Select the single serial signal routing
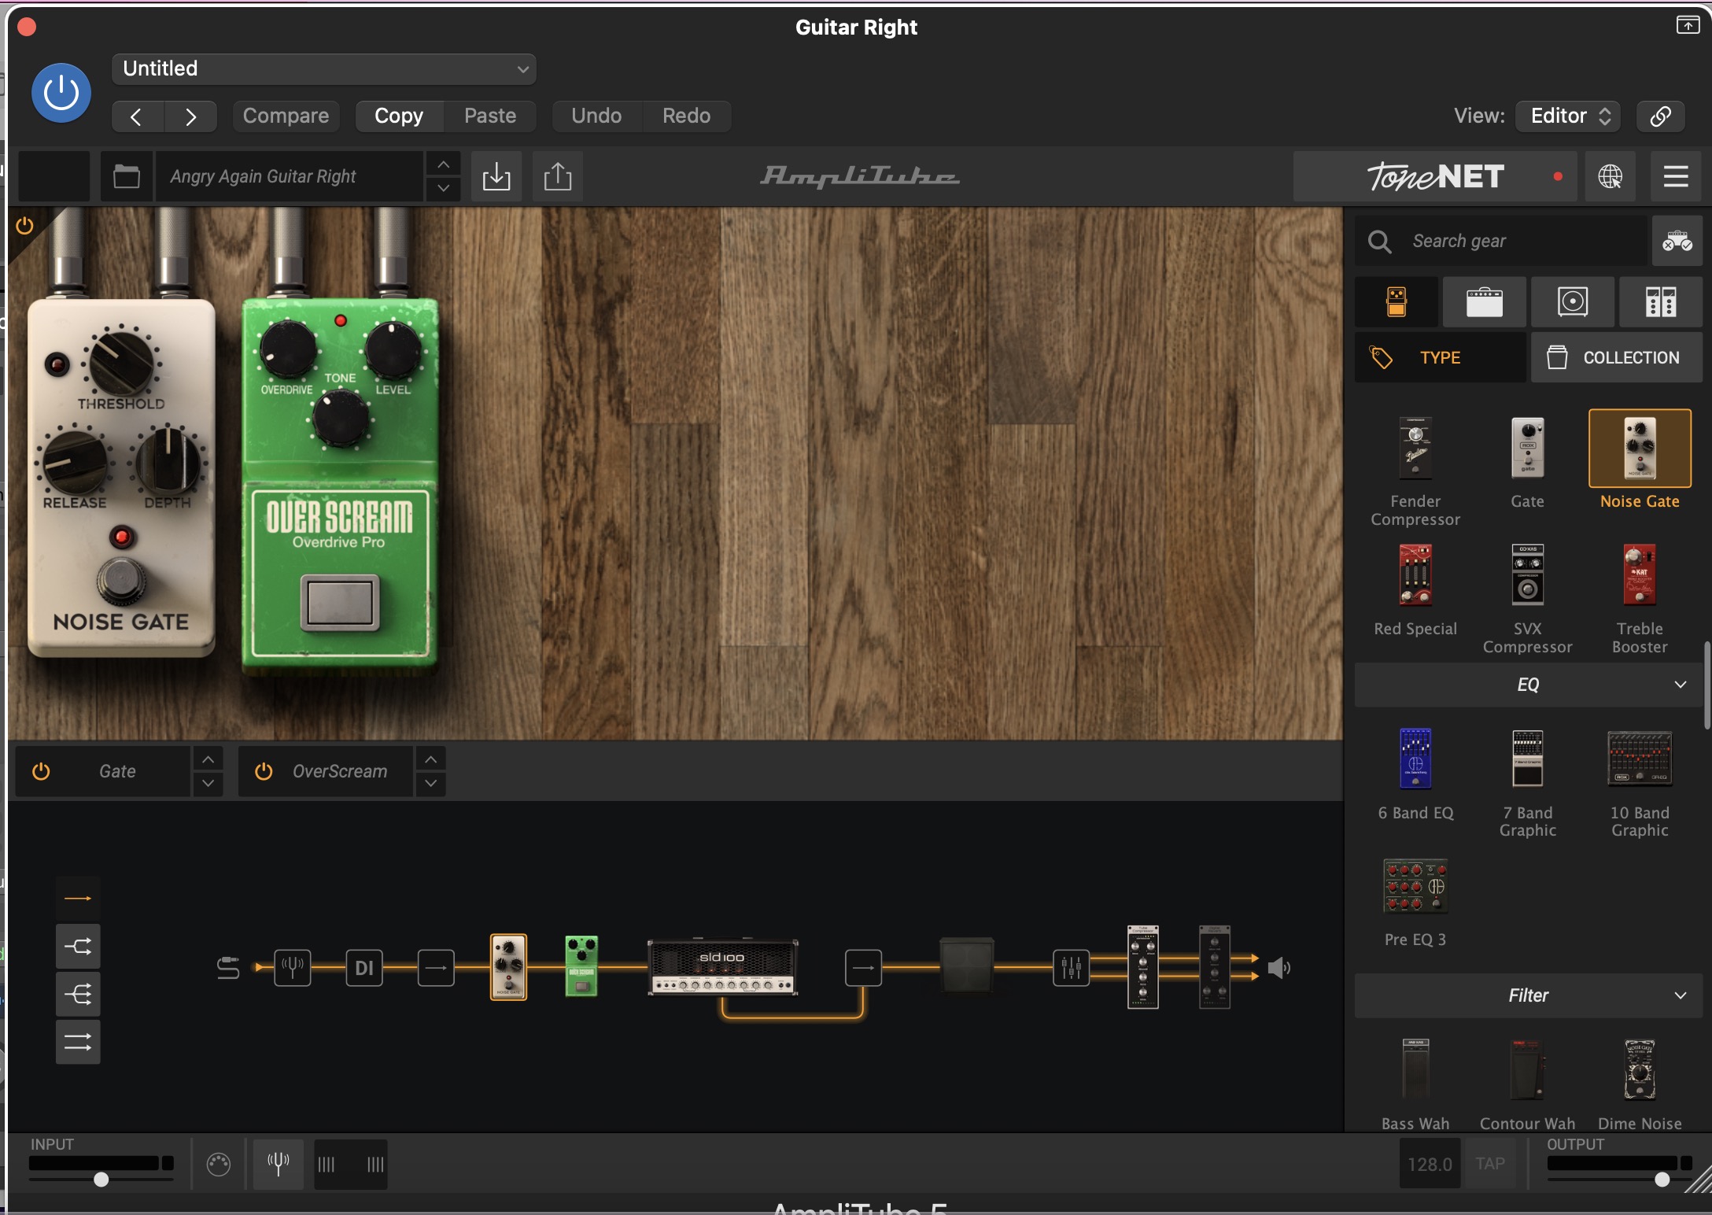Screen dimensions: 1712x1215 click(x=78, y=898)
